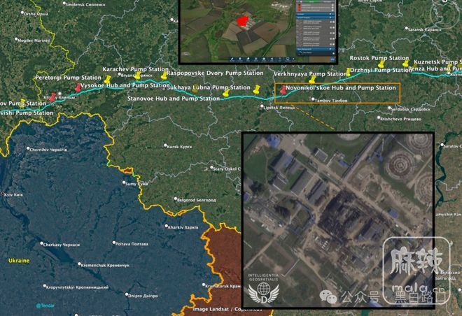The image size is (462, 316).
Task: Select the Stanovoe Hub and Pump Station label
Action: click(174, 99)
